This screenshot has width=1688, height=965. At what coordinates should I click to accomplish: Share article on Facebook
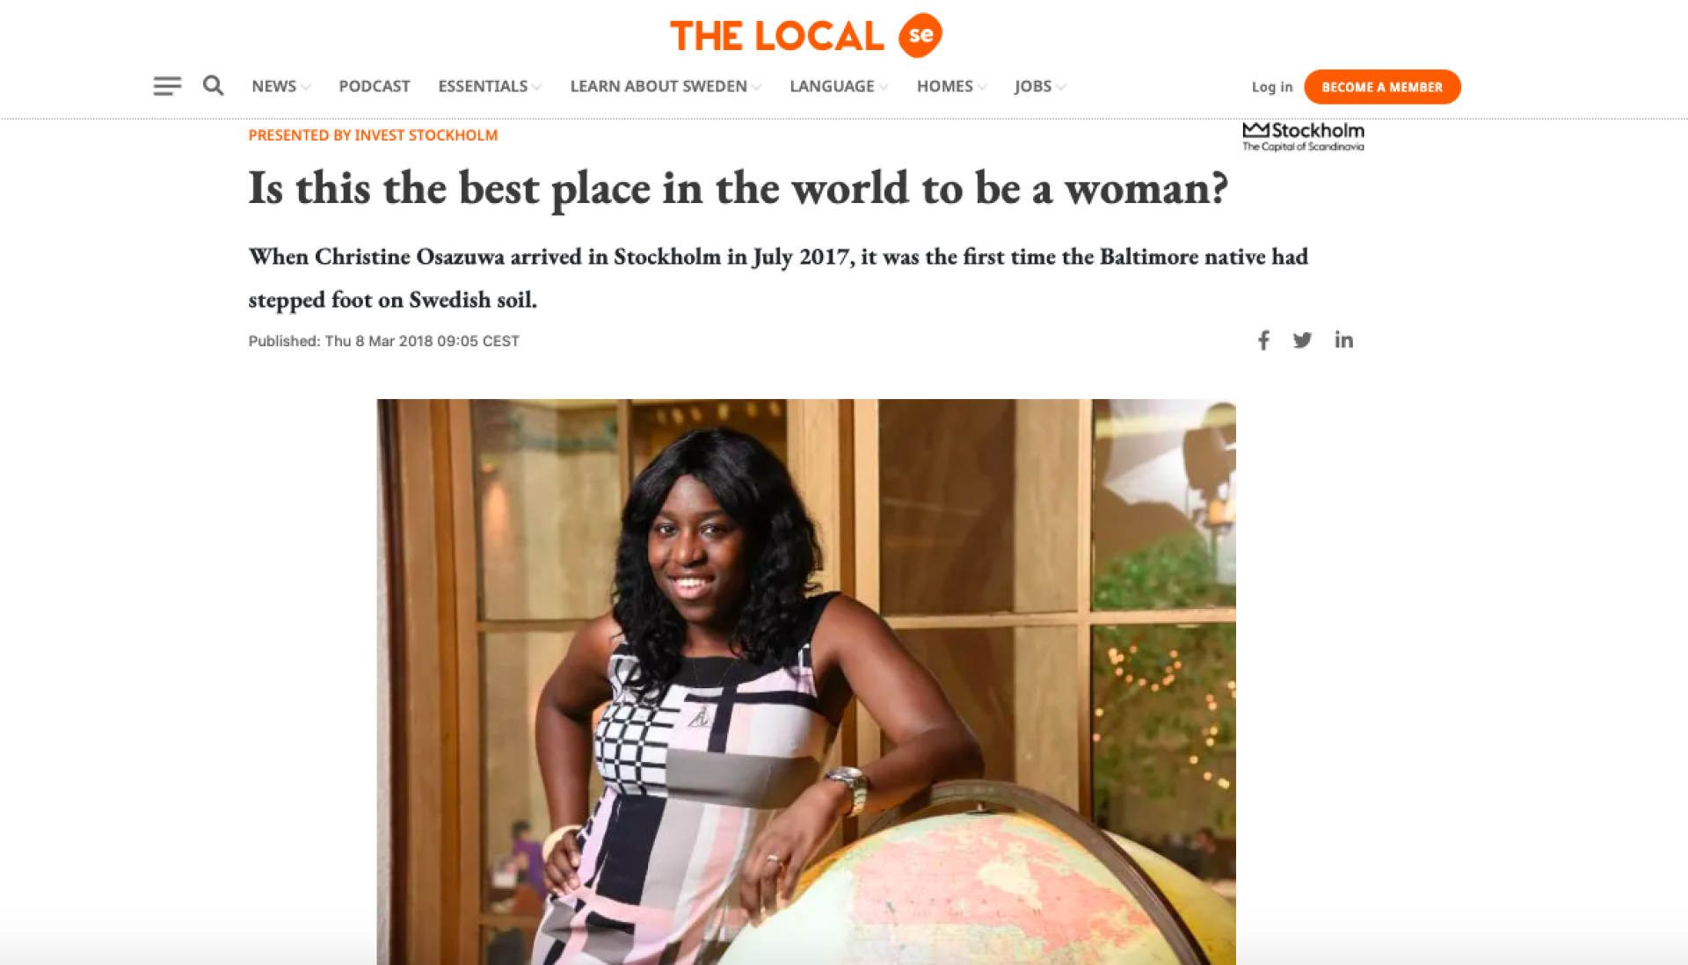pyautogui.click(x=1263, y=340)
